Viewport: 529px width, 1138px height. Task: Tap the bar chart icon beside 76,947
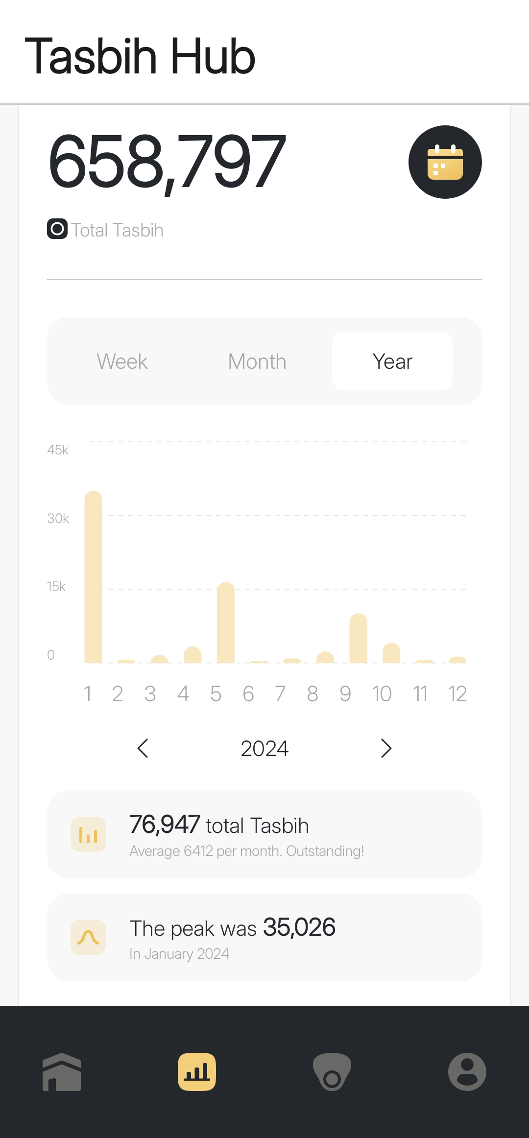[88, 834]
